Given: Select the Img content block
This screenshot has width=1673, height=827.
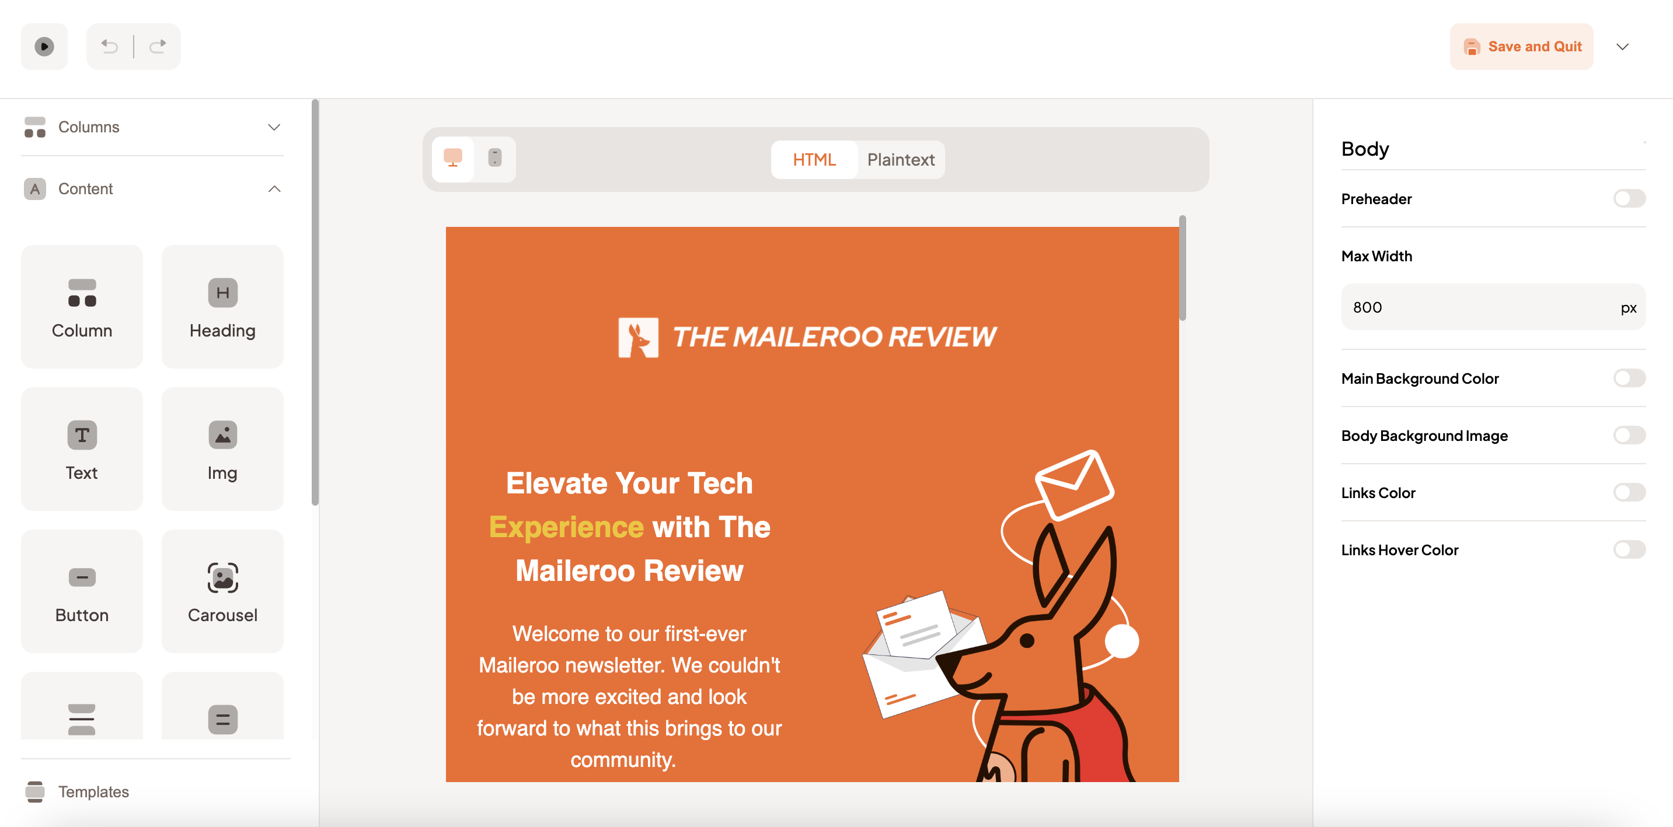Looking at the screenshot, I should (222, 449).
